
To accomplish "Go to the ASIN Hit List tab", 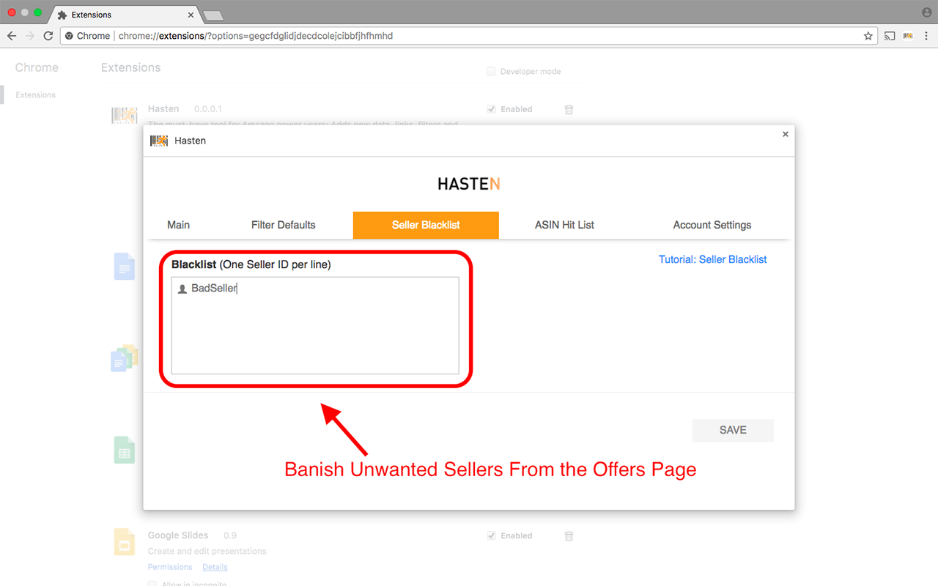I will coord(564,225).
